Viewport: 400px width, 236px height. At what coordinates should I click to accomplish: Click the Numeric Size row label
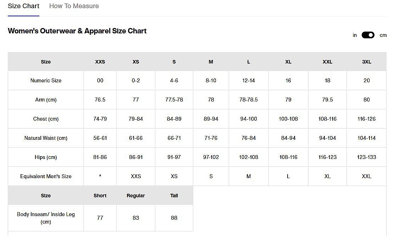click(46, 81)
